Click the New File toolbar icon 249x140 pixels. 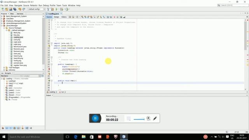click(3, 9)
